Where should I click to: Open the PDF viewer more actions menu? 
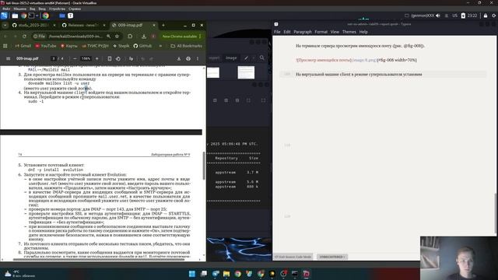(x=197, y=58)
